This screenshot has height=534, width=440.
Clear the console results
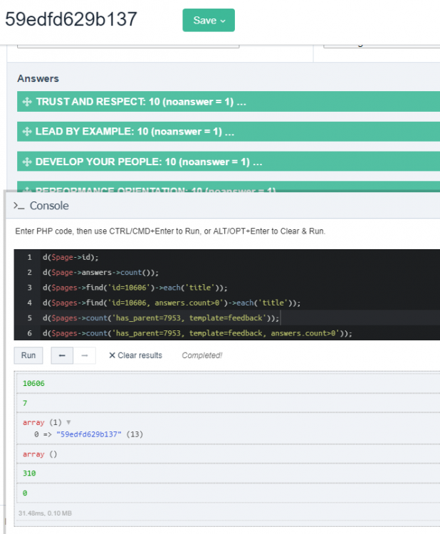point(135,355)
